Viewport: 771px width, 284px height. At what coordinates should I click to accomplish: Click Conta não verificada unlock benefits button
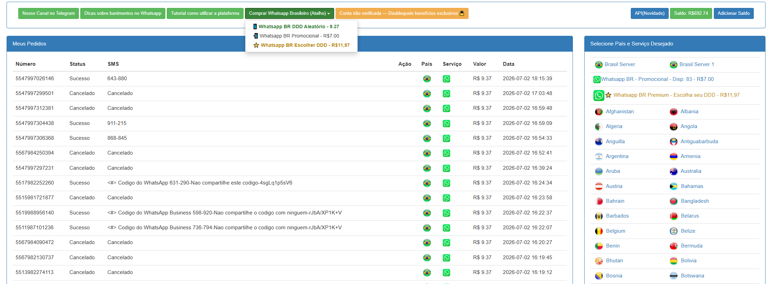coord(402,13)
